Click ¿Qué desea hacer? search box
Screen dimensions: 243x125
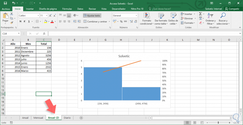(159, 9)
